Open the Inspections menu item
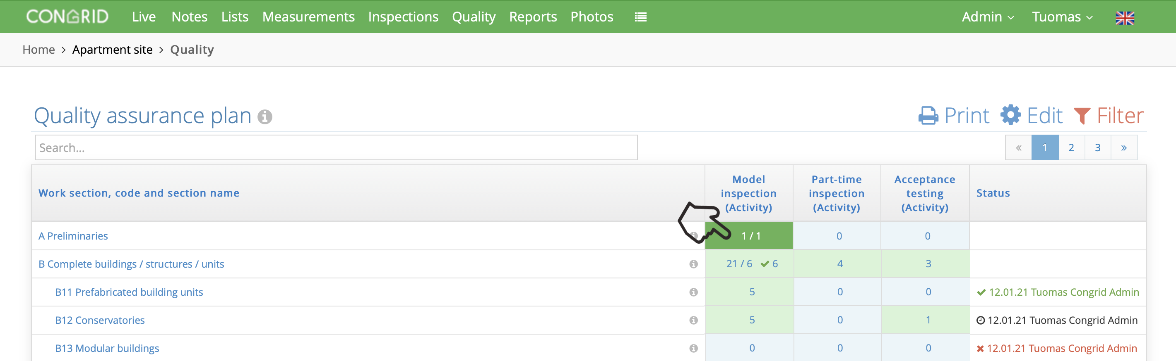The height and width of the screenshot is (361, 1176). (403, 17)
